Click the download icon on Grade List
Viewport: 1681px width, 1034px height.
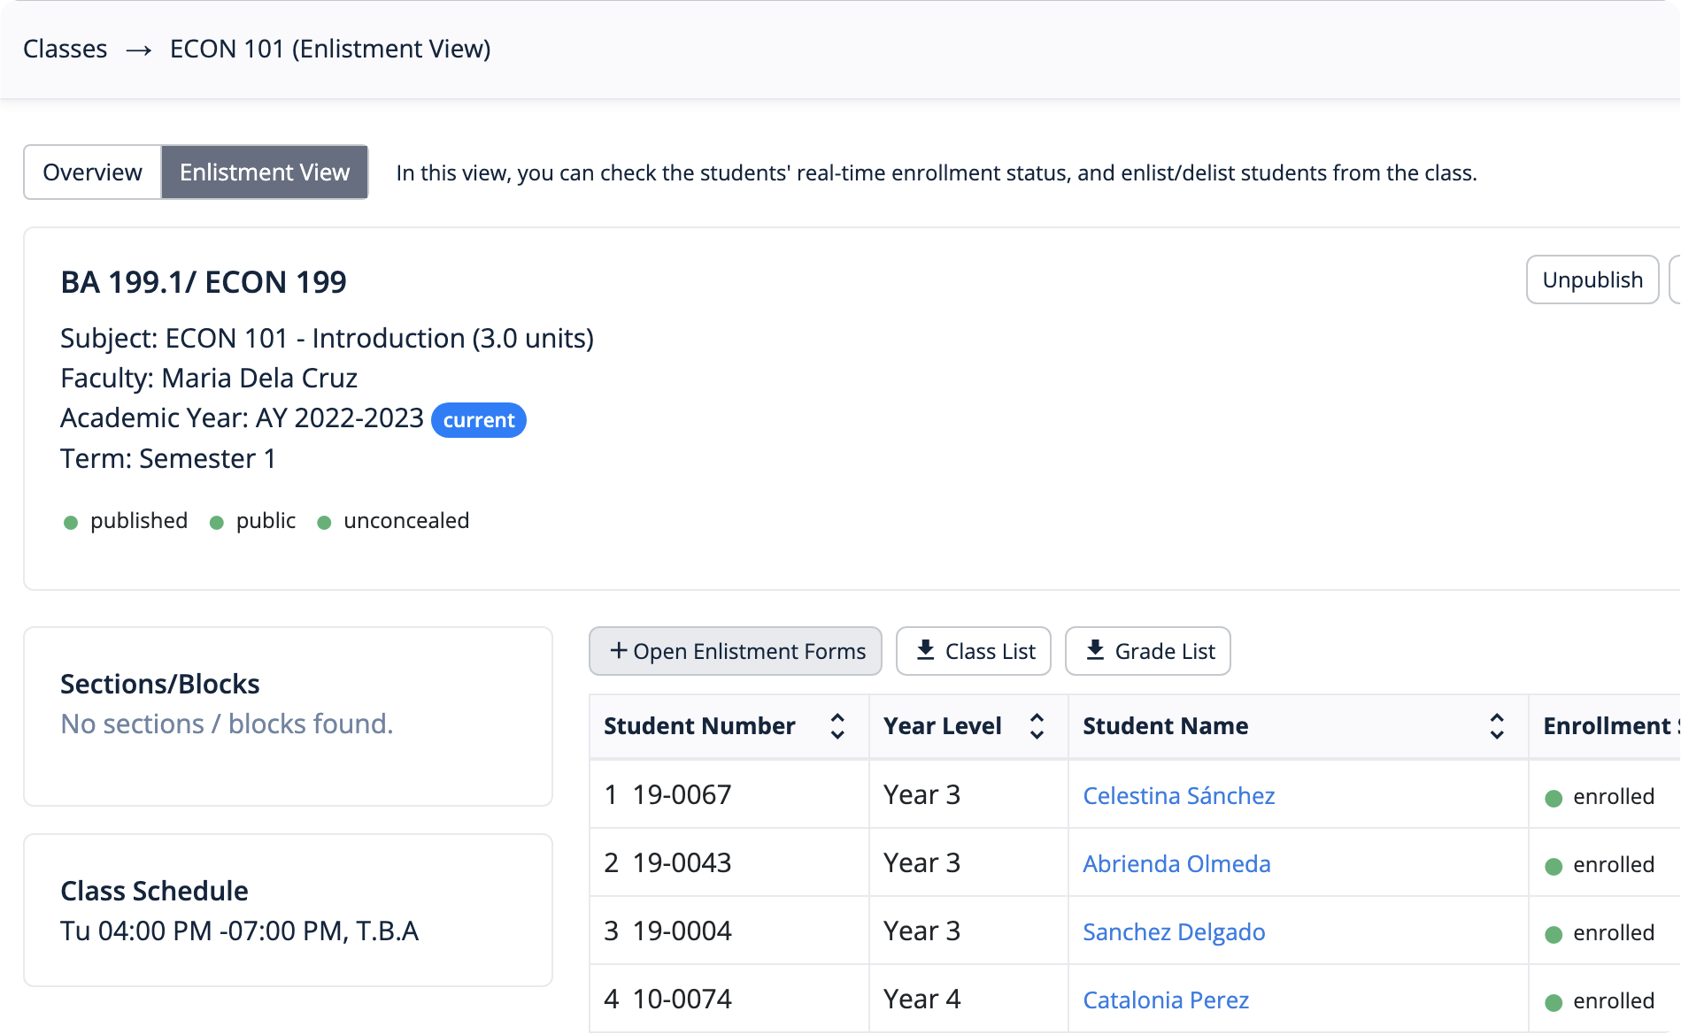tap(1095, 650)
